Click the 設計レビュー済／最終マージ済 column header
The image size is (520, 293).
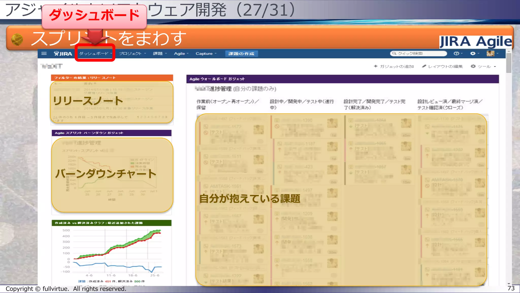(450, 104)
